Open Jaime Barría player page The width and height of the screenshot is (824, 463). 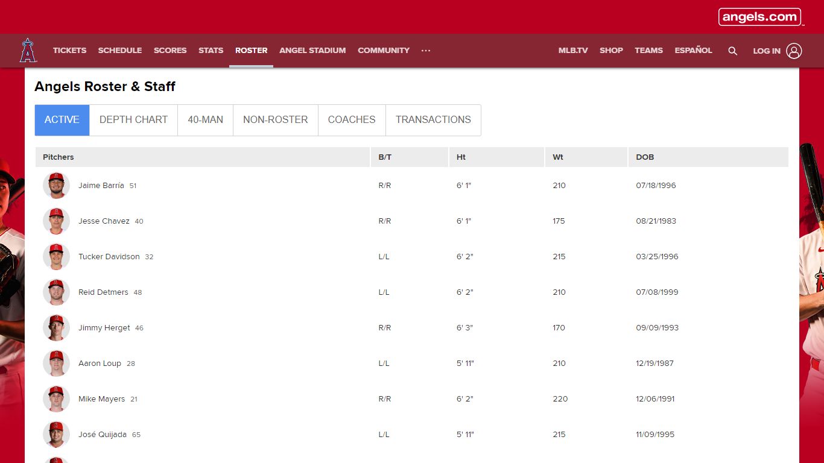click(101, 186)
